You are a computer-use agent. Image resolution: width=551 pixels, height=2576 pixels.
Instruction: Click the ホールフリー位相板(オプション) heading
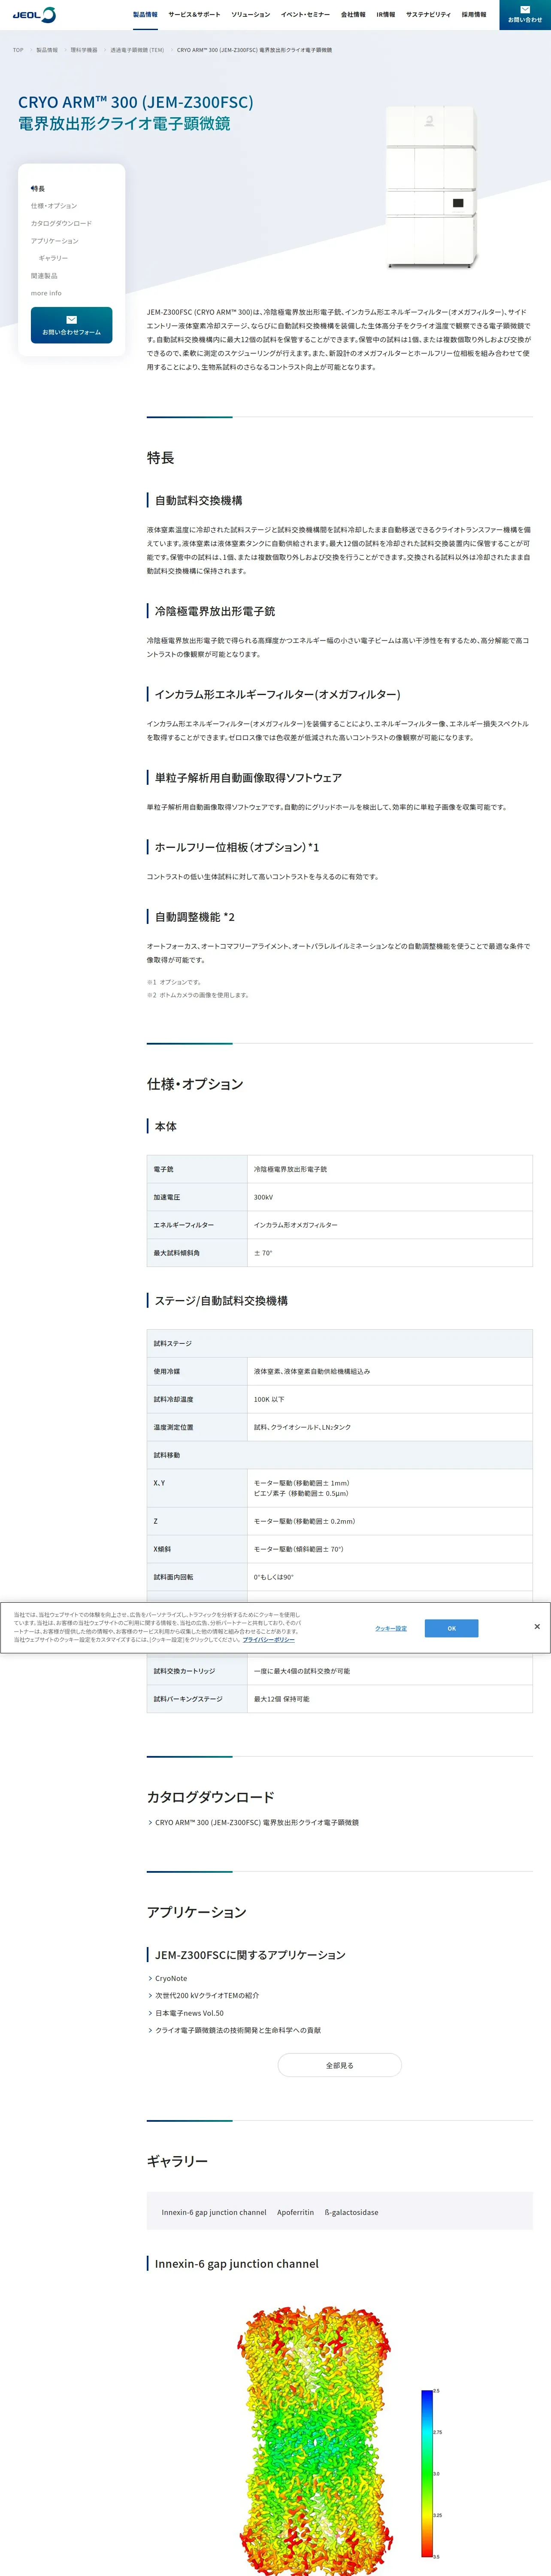(x=237, y=847)
